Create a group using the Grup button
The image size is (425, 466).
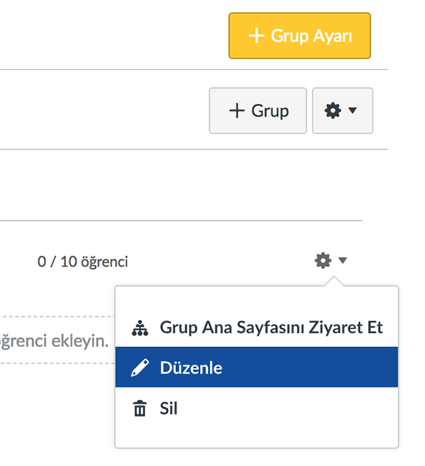coord(258,111)
